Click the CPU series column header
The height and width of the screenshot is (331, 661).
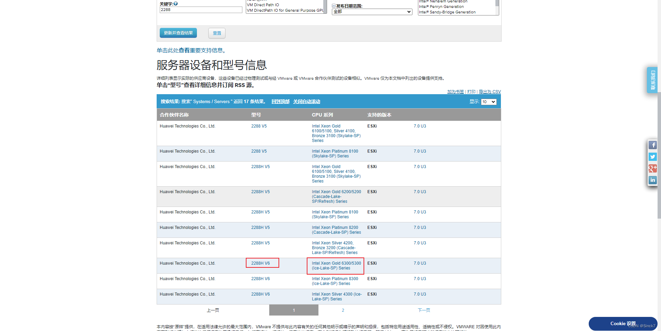322,115
